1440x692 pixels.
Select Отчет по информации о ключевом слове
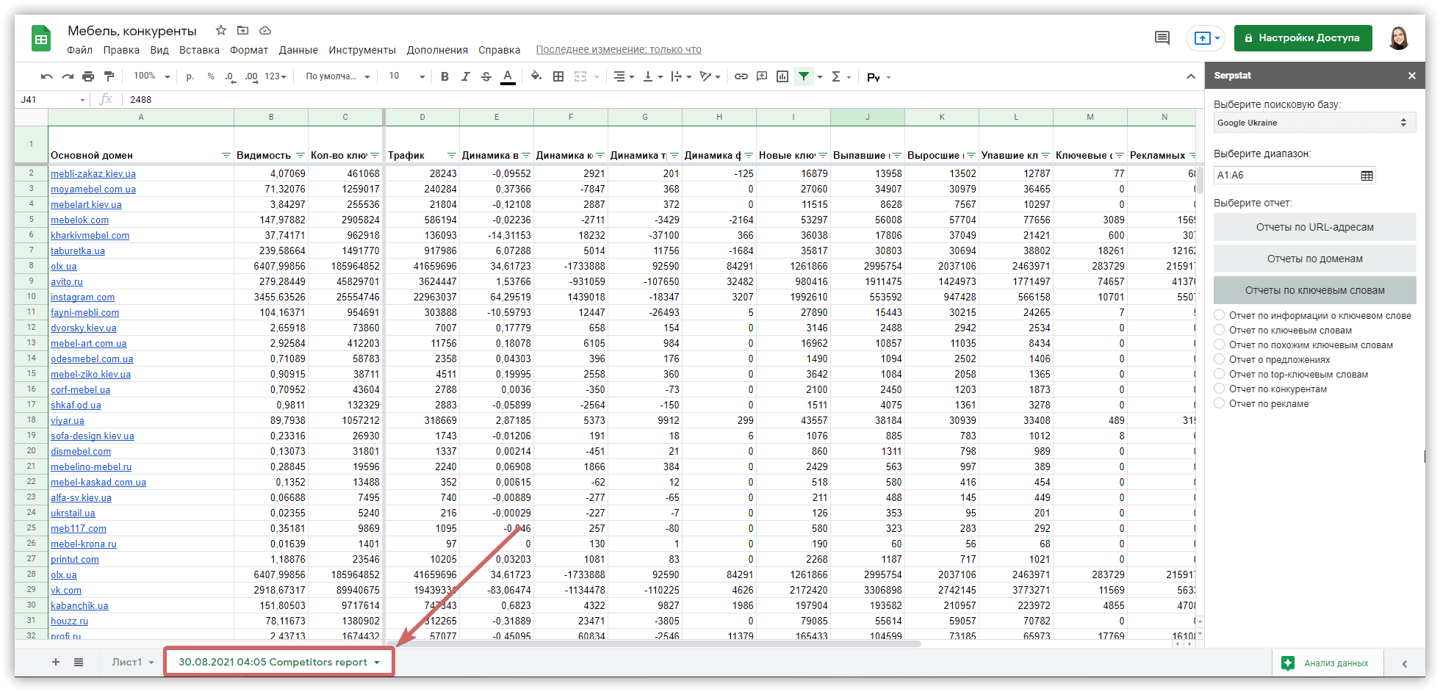[1220, 315]
